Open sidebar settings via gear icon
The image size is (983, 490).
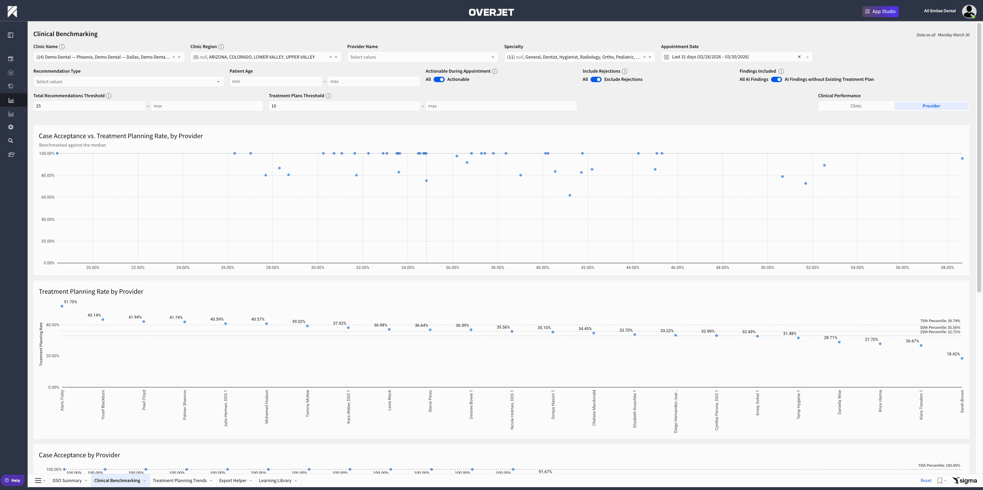point(11,127)
